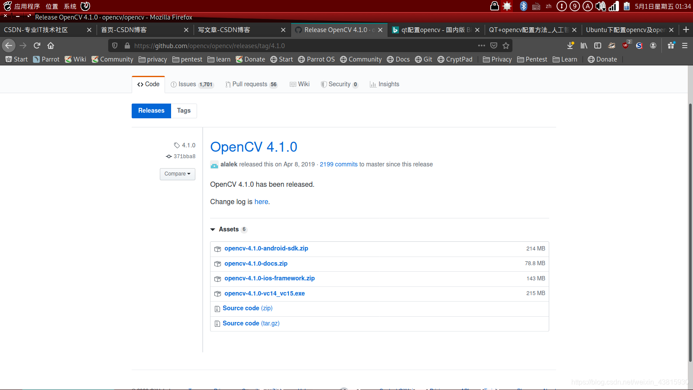
Task: Open Firefox account icon
Action: tap(653, 45)
